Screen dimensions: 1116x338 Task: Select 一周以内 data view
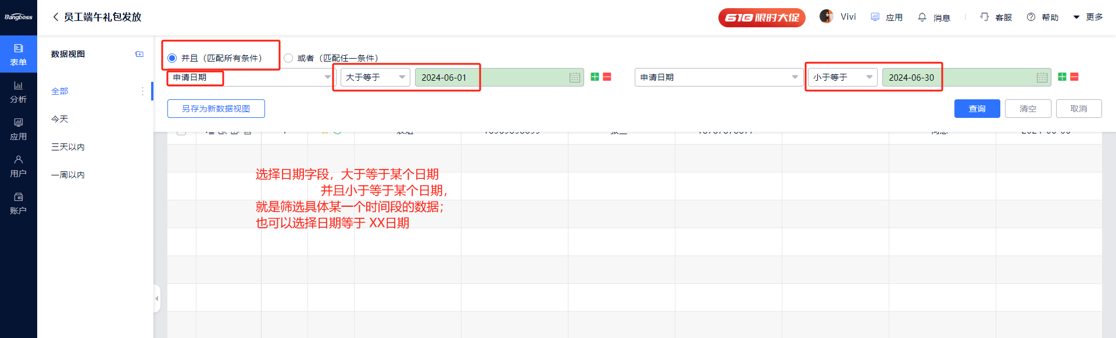68,175
